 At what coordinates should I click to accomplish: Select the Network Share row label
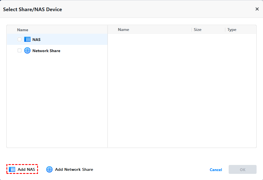pyautogui.click(x=46, y=51)
